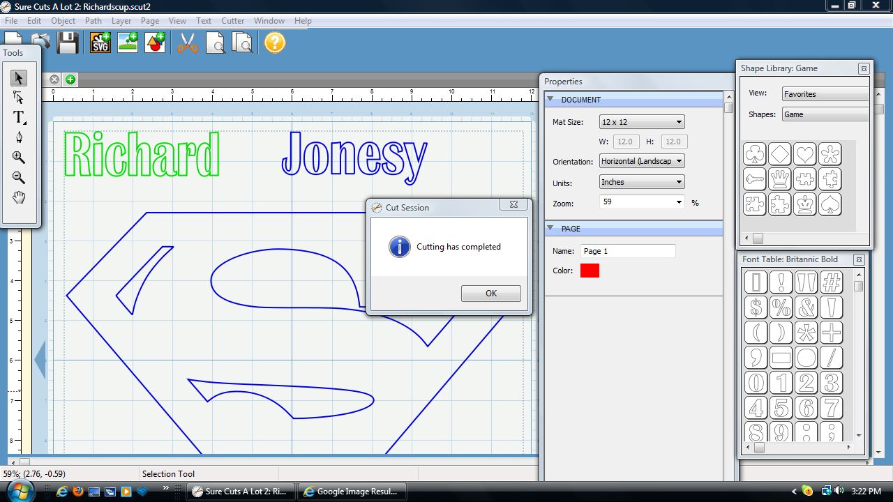The image size is (893, 502).
Task: Open the Orientation dropdown
Action: tap(642, 161)
